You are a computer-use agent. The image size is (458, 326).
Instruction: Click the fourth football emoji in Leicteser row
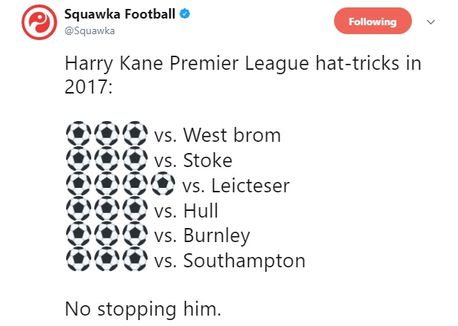(163, 183)
